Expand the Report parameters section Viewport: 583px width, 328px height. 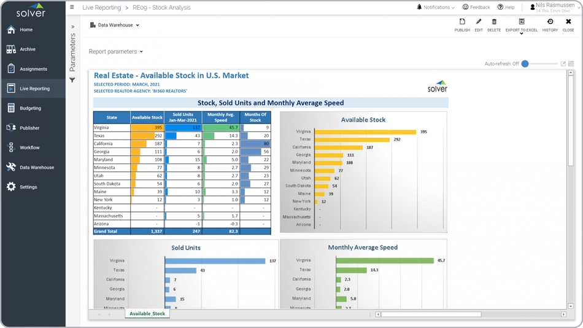[115, 52]
